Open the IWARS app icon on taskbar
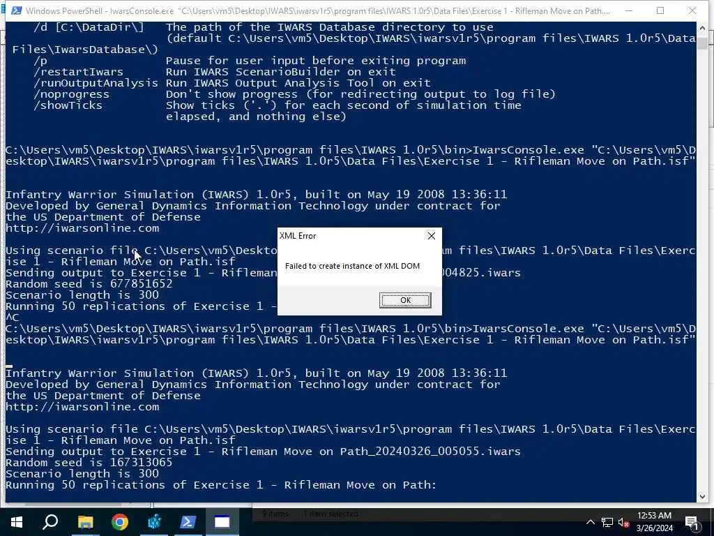Viewport: 714px width, 536px height. point(154,522)
